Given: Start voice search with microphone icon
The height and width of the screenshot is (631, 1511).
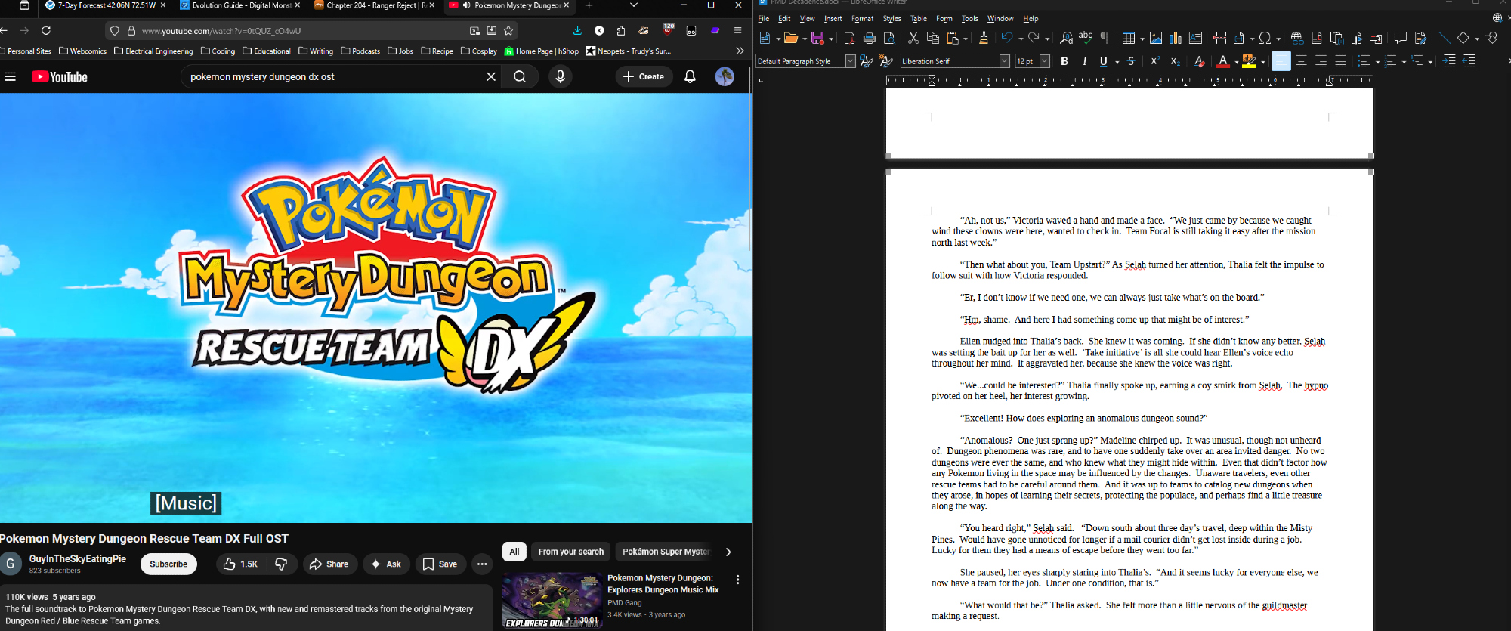Looking at the screenshot, I should coord(560,76).
